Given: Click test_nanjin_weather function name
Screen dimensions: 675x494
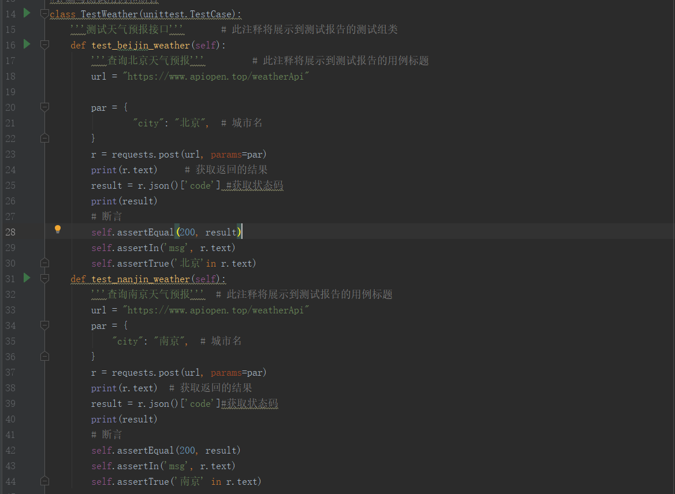Looking at the screenshot, I should 140,279.
